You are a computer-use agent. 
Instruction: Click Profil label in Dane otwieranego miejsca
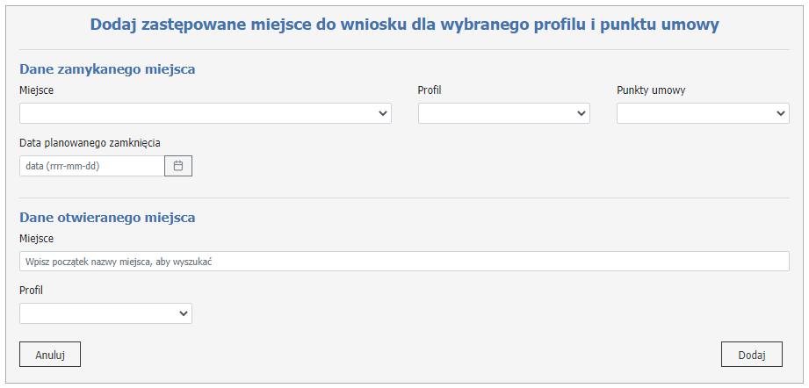tap(31, 290)
